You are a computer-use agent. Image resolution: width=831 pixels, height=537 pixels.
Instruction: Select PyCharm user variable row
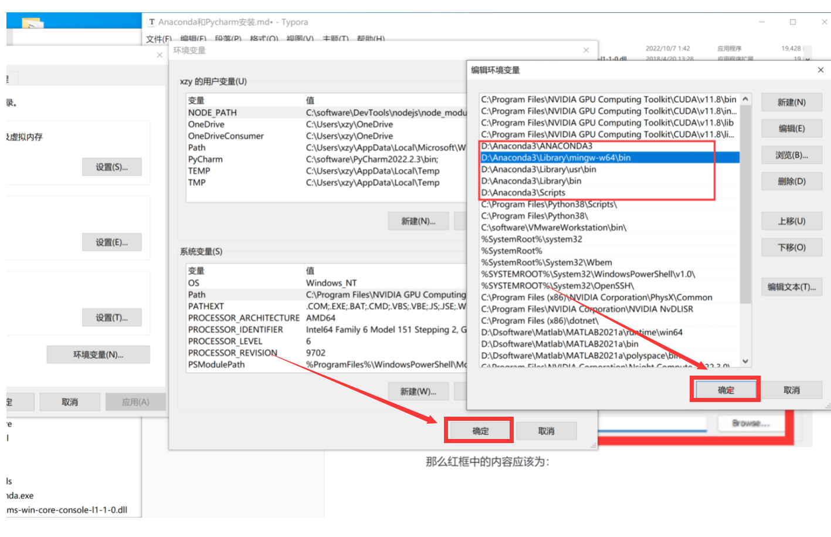click(x=327, y=160)
